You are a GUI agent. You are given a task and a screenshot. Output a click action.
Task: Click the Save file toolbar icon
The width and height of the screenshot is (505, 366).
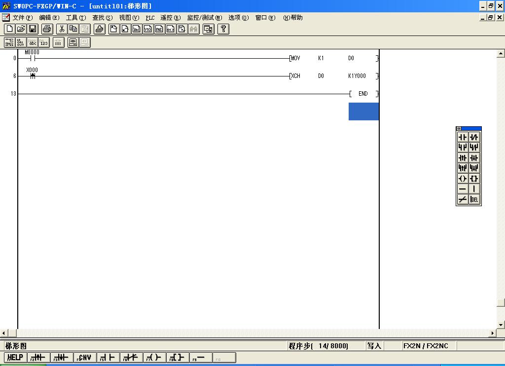pyautogui.click(x=33, y=29)
